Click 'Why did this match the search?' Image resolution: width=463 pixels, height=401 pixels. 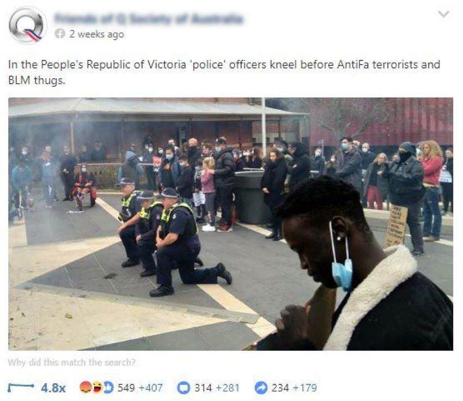tap(71, 362)
